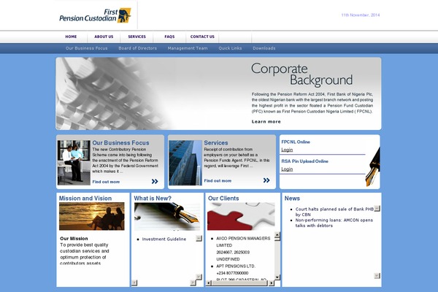This screenshot has width=438, height=292.
Task: Click the FPCNL Online label
Action: (296, 142)
